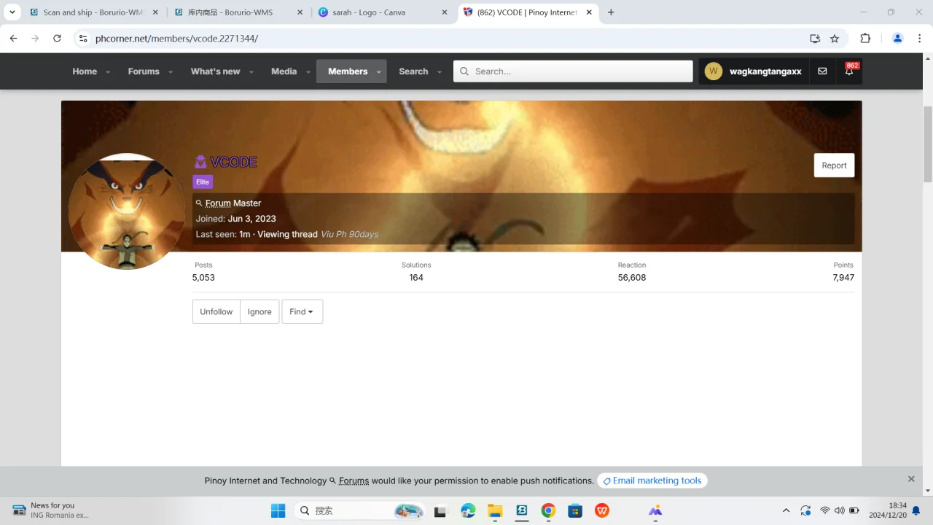Screen dimensions: 933x525
Task: Unfollow the VCODE member
Action: pos(216,311)
